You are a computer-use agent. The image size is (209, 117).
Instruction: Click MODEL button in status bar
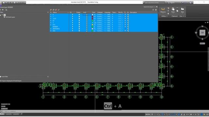[148, 114]
